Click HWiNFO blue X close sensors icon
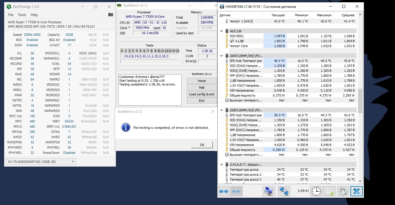Viewport: 395px width, 205px height. coord(357,191)
